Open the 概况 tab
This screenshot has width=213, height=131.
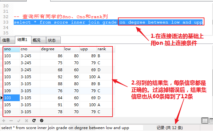tap(38, 40)
